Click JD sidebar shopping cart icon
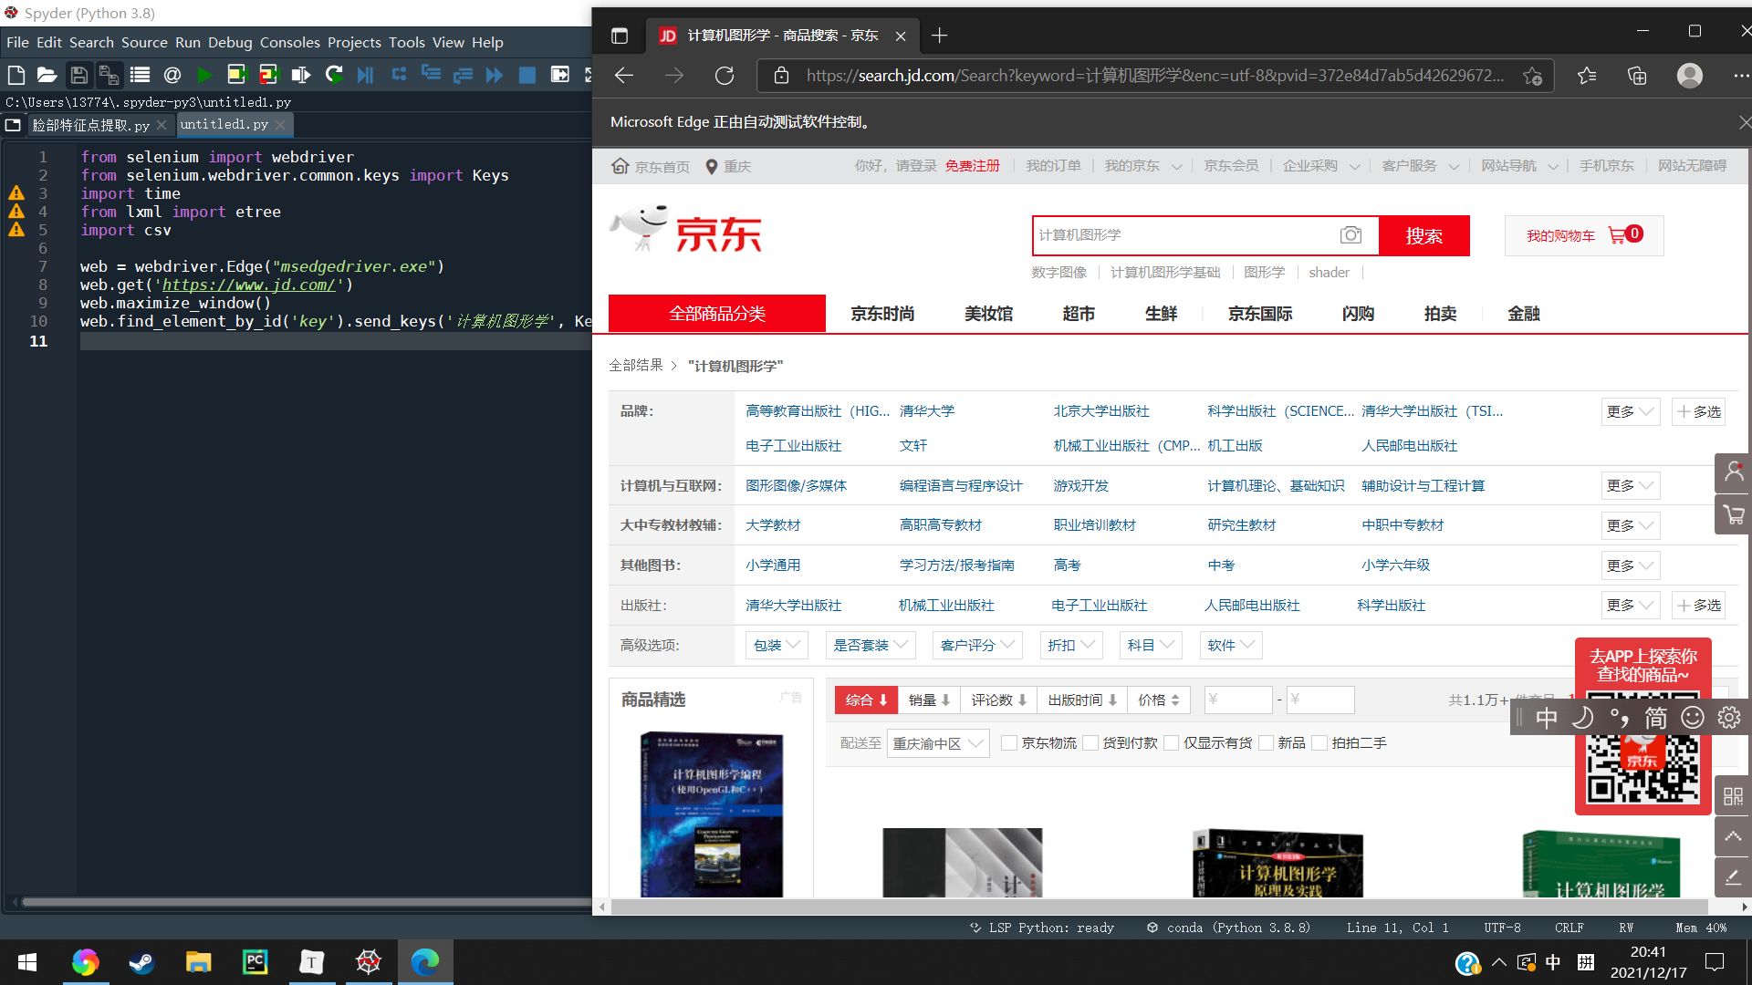Image resolution: width=1752 pixels, height=985 pixels. coord(1733,514)
